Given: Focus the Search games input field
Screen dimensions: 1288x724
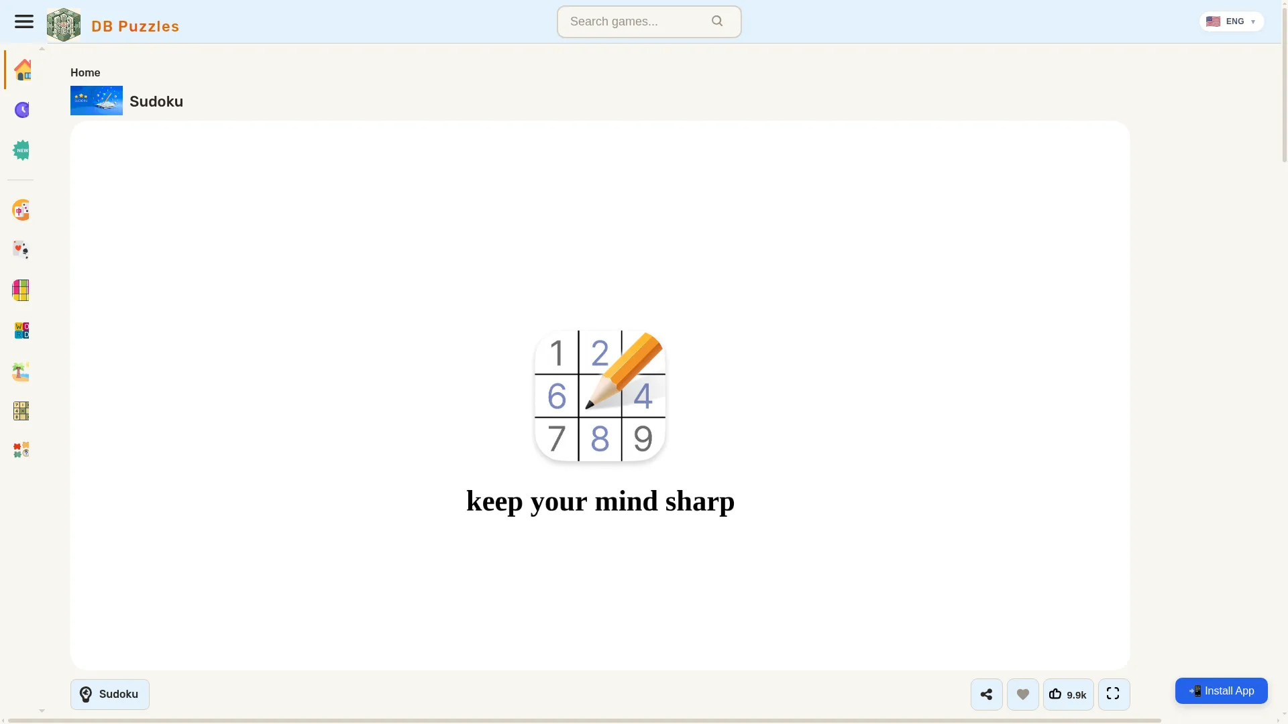Looking at the screenshot, I should pyautogui.click(x=649, y=21).
